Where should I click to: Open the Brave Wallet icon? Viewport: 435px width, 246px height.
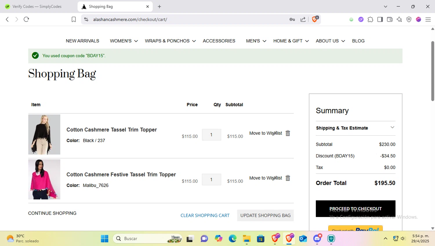tap(389, 19)
